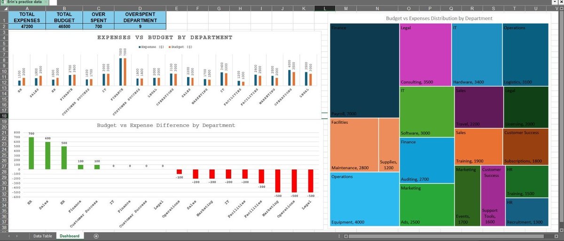Select the Recruitment, 1300 treemap tile

pyautogui.click(x=527, y=212)
